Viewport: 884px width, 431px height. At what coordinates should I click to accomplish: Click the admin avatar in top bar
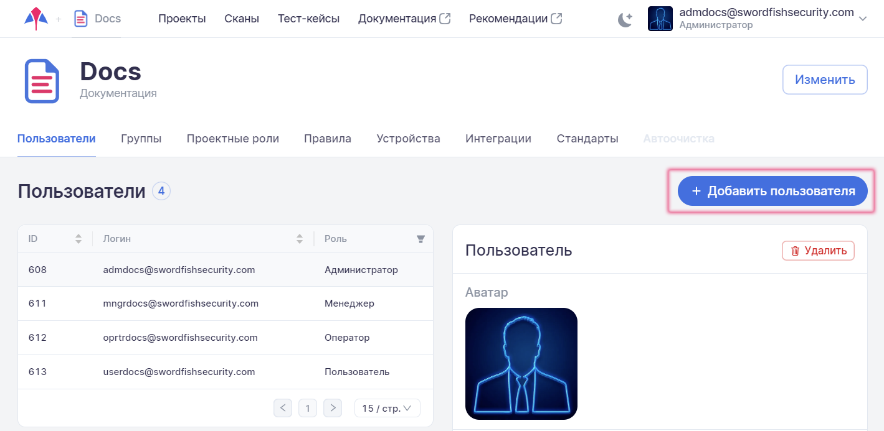[x=660, y=19]
